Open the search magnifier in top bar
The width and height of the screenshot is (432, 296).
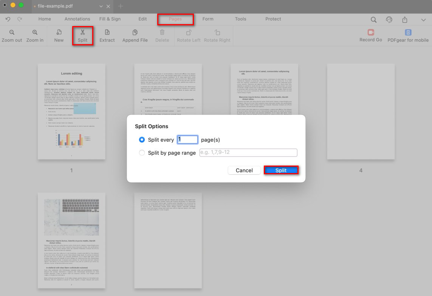pyautogui.click(x=373, y=20)
